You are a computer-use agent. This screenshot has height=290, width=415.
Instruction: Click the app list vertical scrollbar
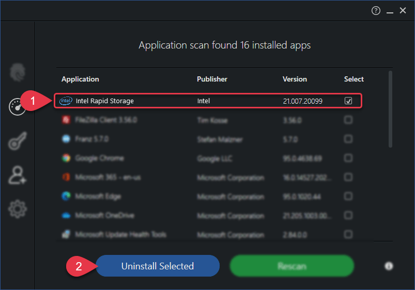390,109
